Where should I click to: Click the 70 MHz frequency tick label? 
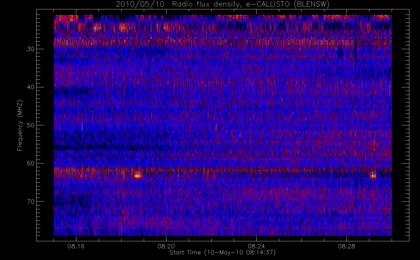coord(31,201)
